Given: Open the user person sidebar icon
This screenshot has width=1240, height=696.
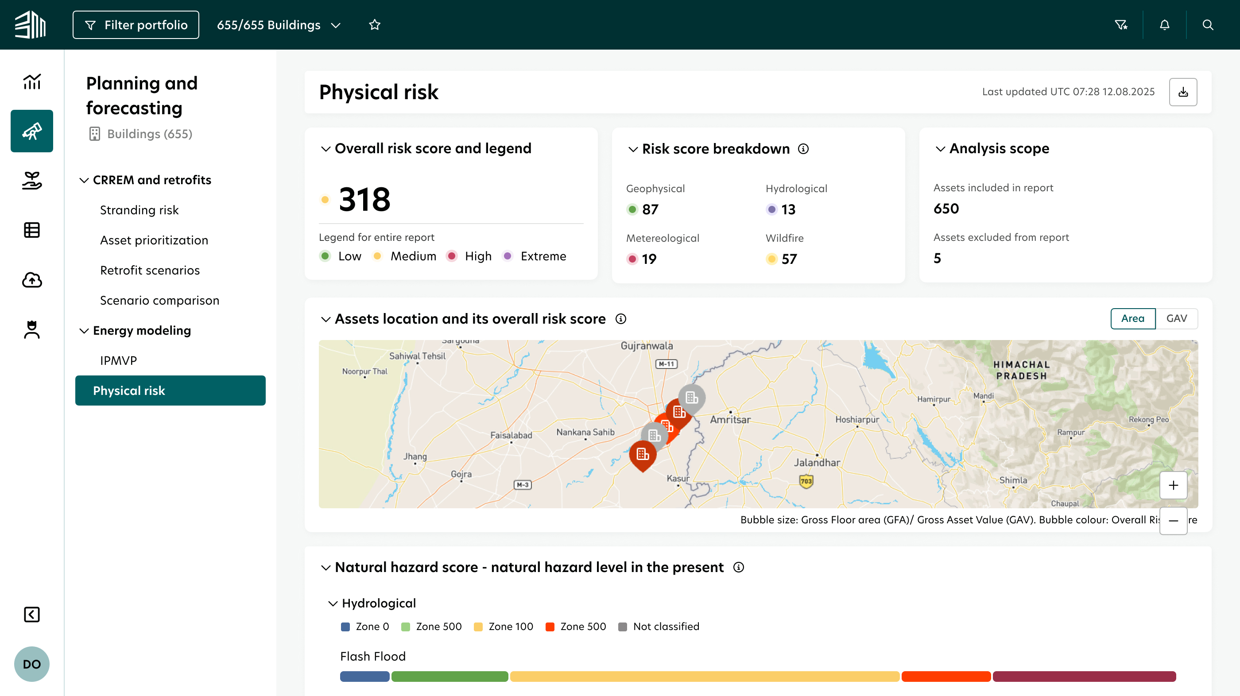Looking at the screenshot, I should pos(32,330).
